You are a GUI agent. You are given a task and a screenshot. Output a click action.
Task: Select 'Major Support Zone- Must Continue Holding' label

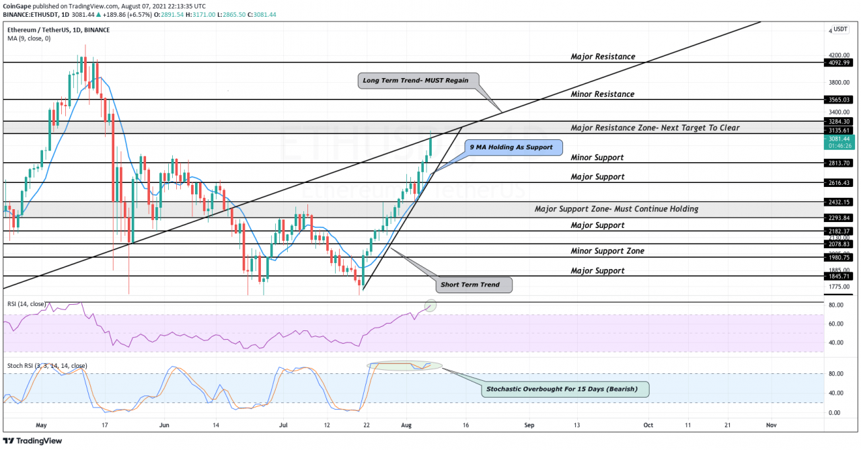[616, 209]
